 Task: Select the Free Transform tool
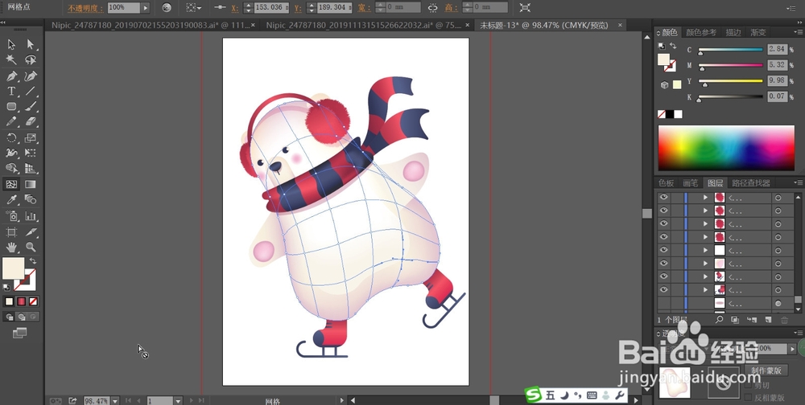pyautogui.click(x=31, y=153)
